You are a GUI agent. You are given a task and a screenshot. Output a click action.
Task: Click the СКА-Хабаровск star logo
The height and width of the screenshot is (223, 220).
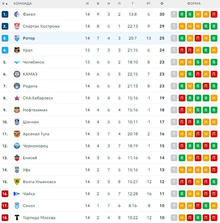coord(17,98)
